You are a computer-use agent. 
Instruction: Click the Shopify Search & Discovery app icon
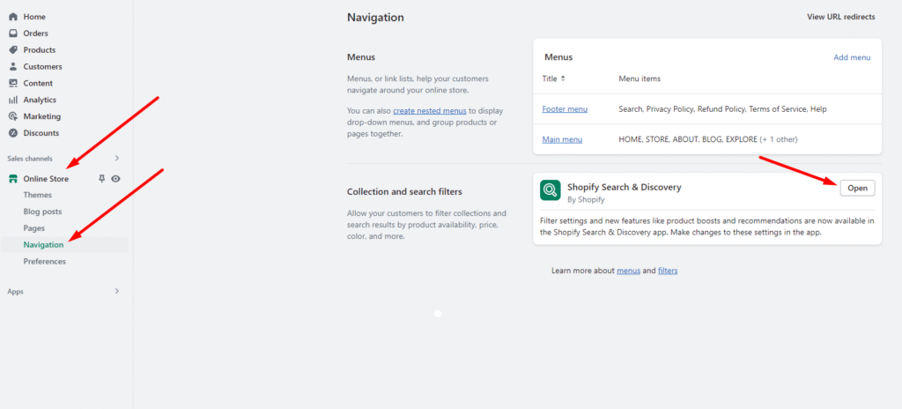550,190
